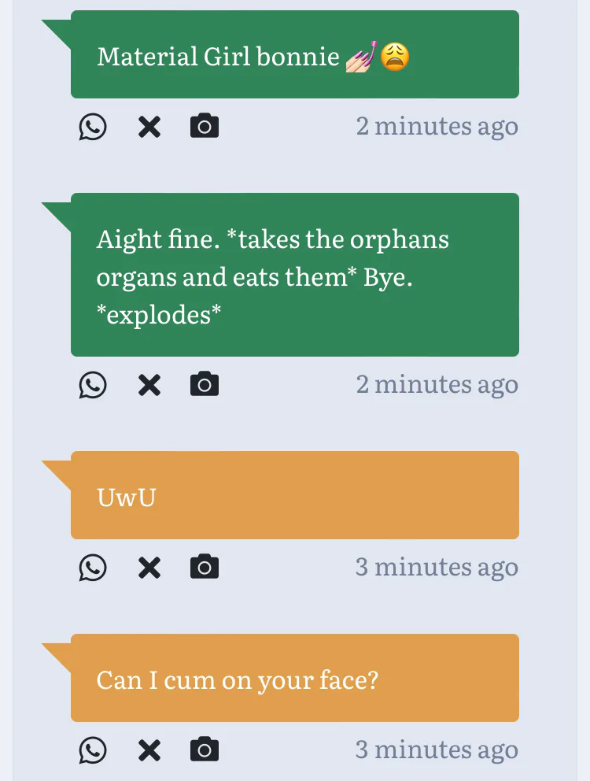Click camera icon under the "UwU" message

205,567
